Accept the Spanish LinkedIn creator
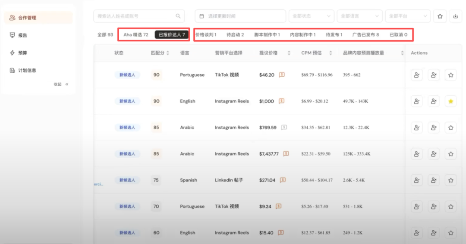Image resolution: width=466 pixels, height=244 pixels. [417, 180]
